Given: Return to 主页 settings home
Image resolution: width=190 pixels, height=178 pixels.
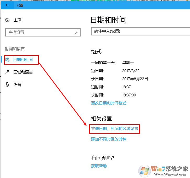Looking at the screenshot, I should (x=17, y=20).
